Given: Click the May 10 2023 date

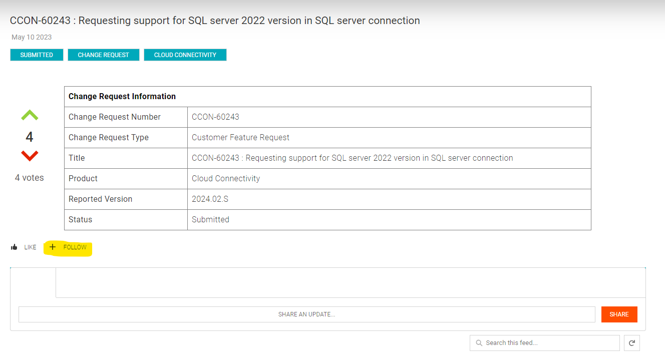Looking at the screenshot, I should click(32, 37).
